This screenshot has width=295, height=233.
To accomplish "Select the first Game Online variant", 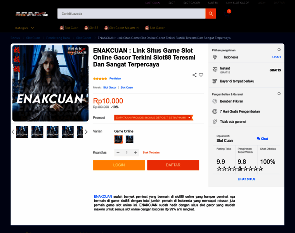I will click(x=118, y=139).
